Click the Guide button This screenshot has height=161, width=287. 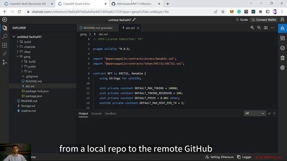242,20
